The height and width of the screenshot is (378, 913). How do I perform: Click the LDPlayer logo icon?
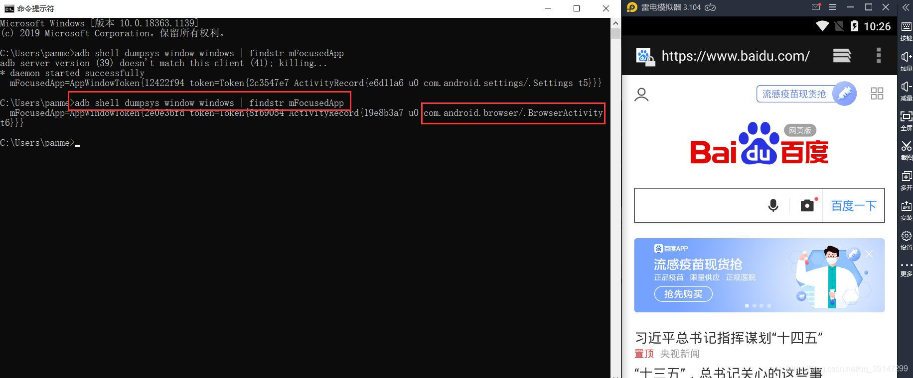632,7
